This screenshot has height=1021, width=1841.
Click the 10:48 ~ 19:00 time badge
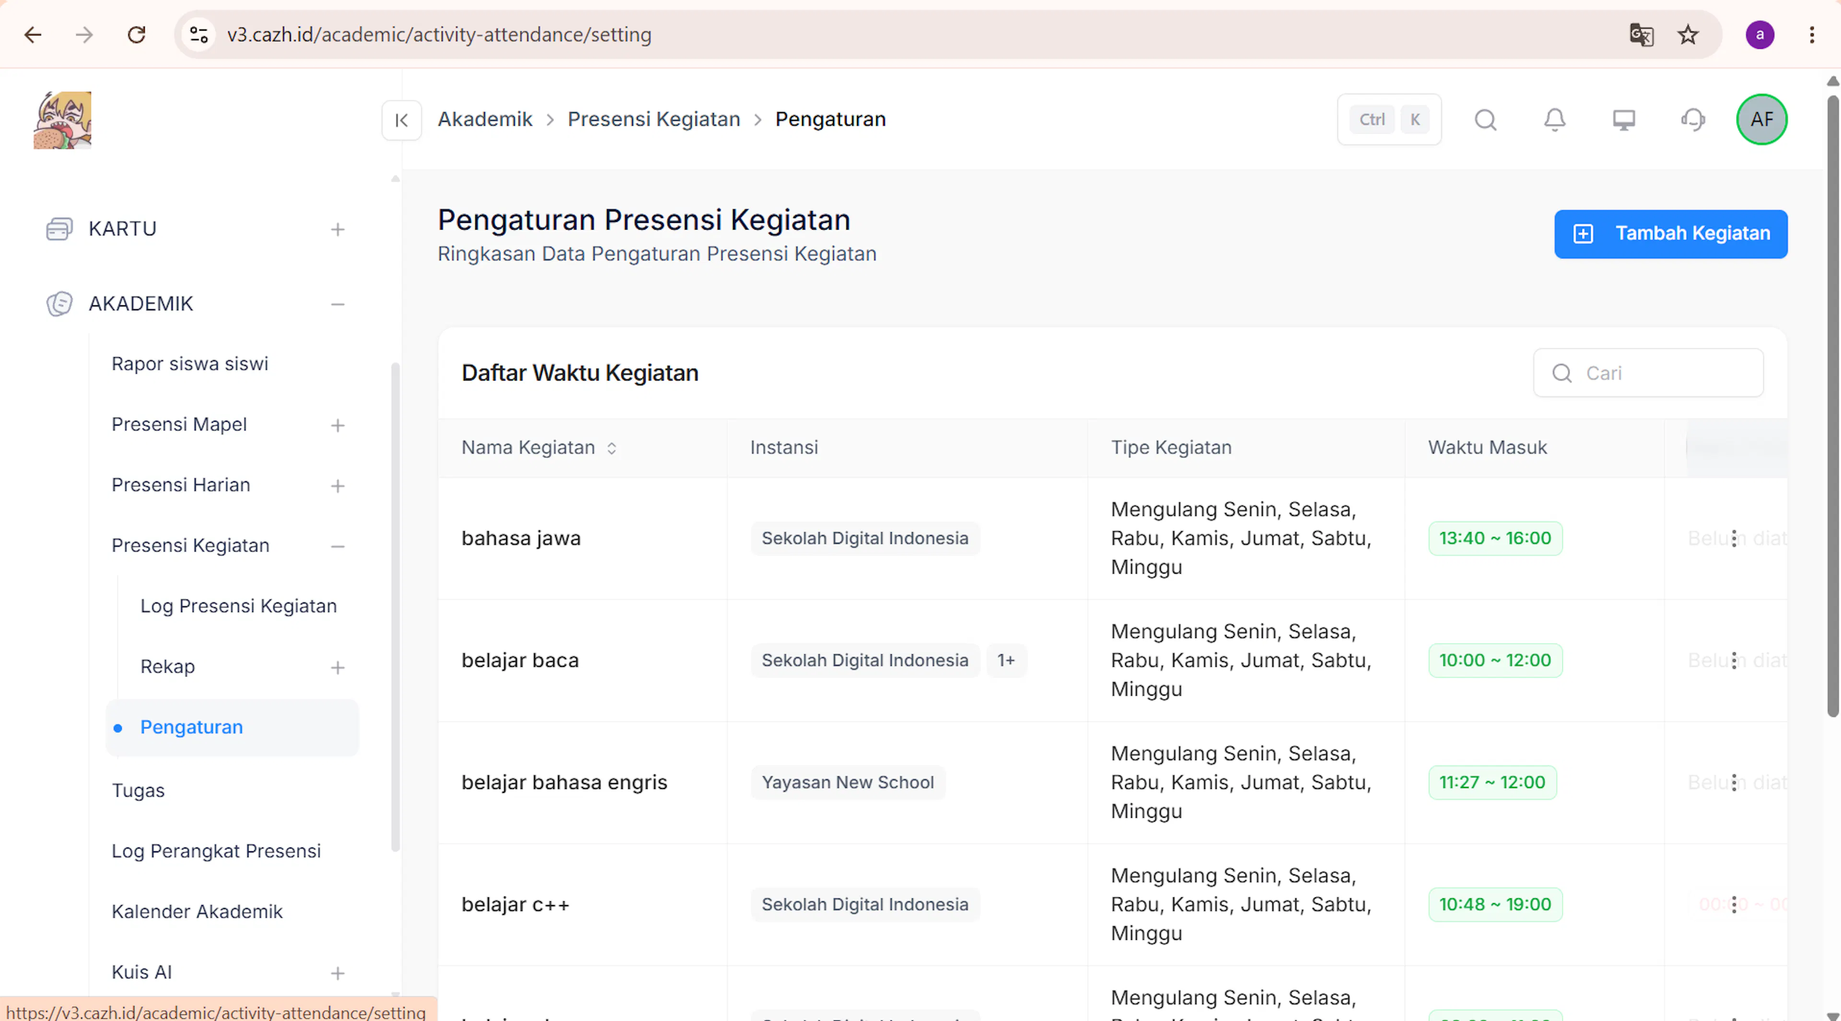(1495, 905)
